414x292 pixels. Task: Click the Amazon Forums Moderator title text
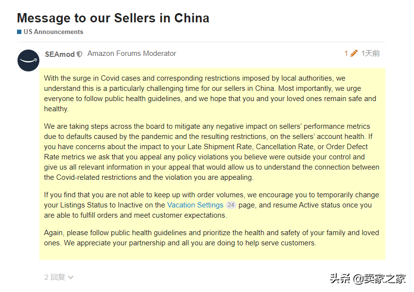pos(132,53)
